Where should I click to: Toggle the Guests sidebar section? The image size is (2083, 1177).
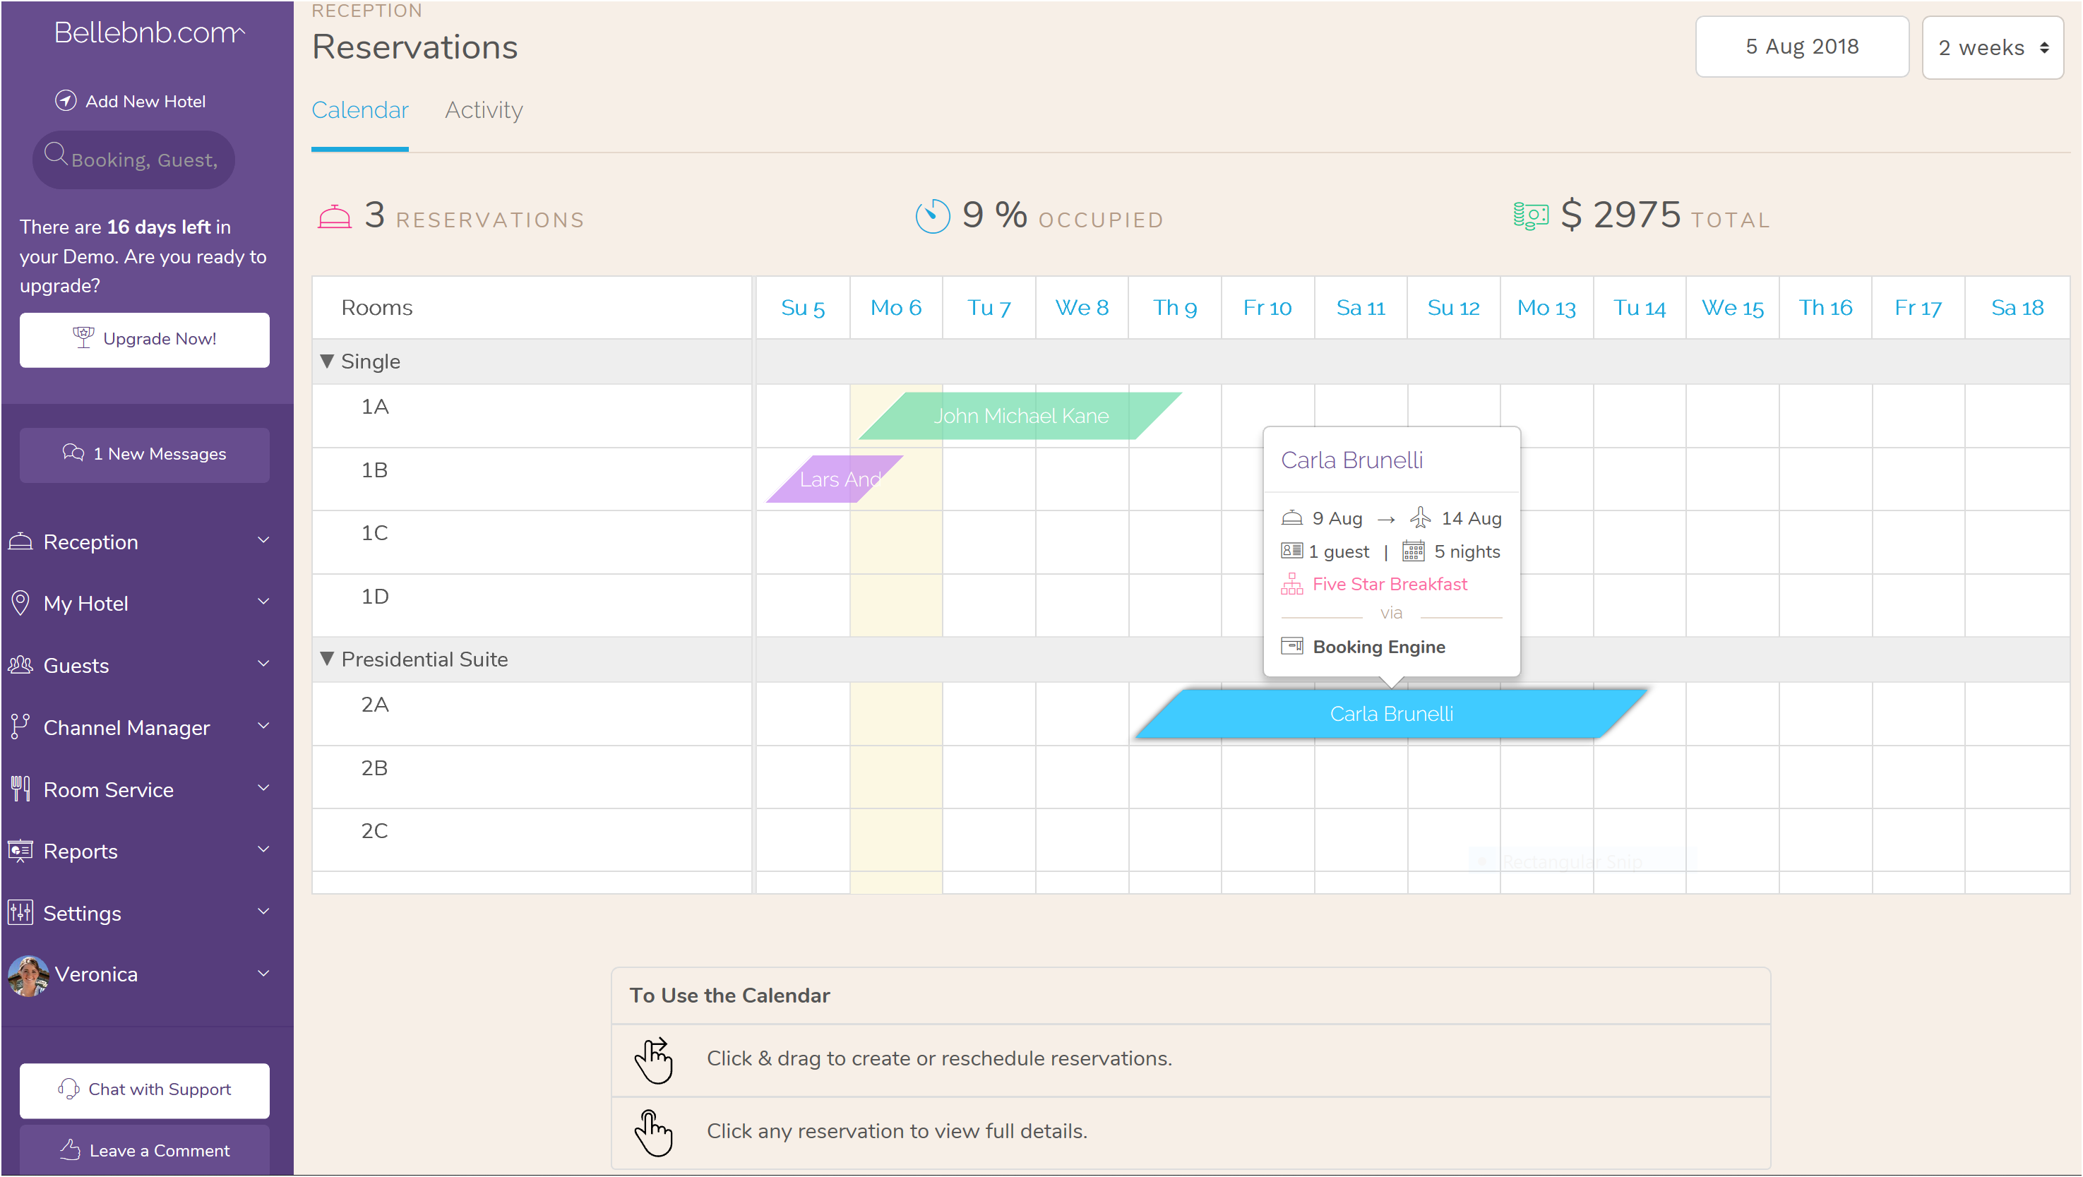tap(145, 665)
